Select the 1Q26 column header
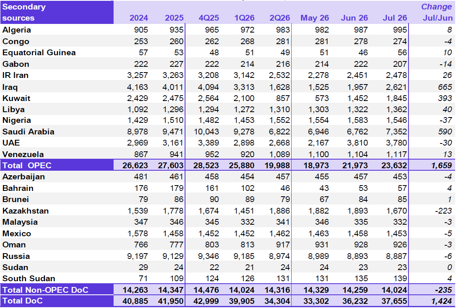 244,18
